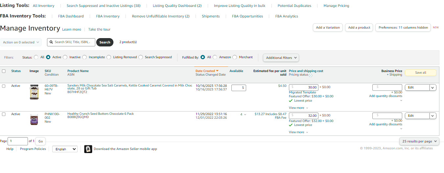Viewport: 444px width, 173px height.
Task: Select the Active status filter
Action: (48, 57)
